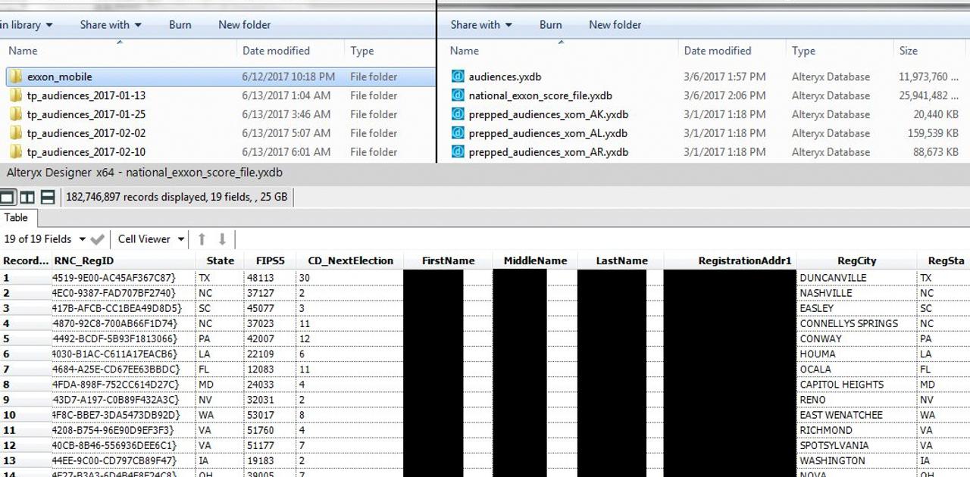Select tp_audiences_2017-02-10 folder icon
This screenshot has height=477, width=970.
[x=15, y=152]
